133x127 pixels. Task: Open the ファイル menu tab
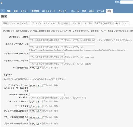tap(101, 11)
